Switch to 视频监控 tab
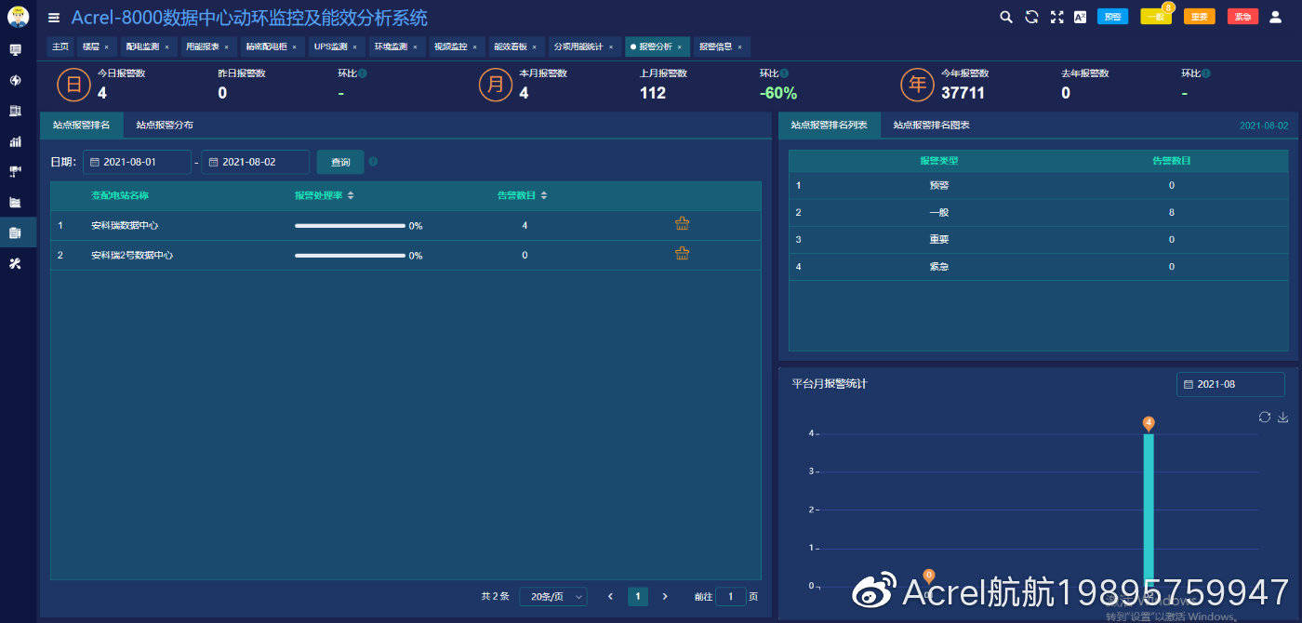The image size is (1302, 623). click(455, 46)
